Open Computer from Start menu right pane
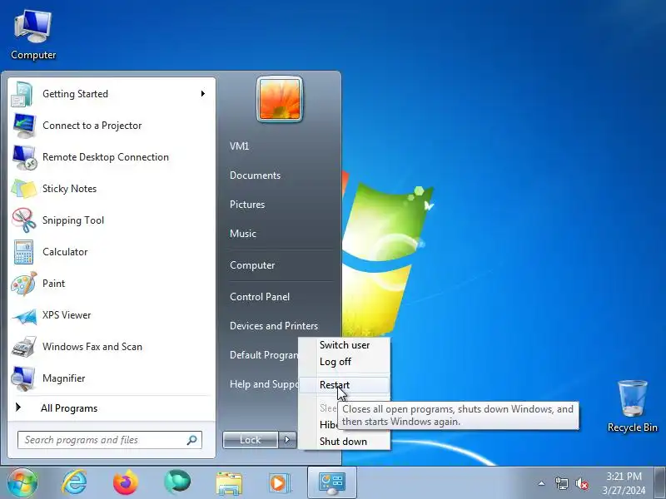 252,265
